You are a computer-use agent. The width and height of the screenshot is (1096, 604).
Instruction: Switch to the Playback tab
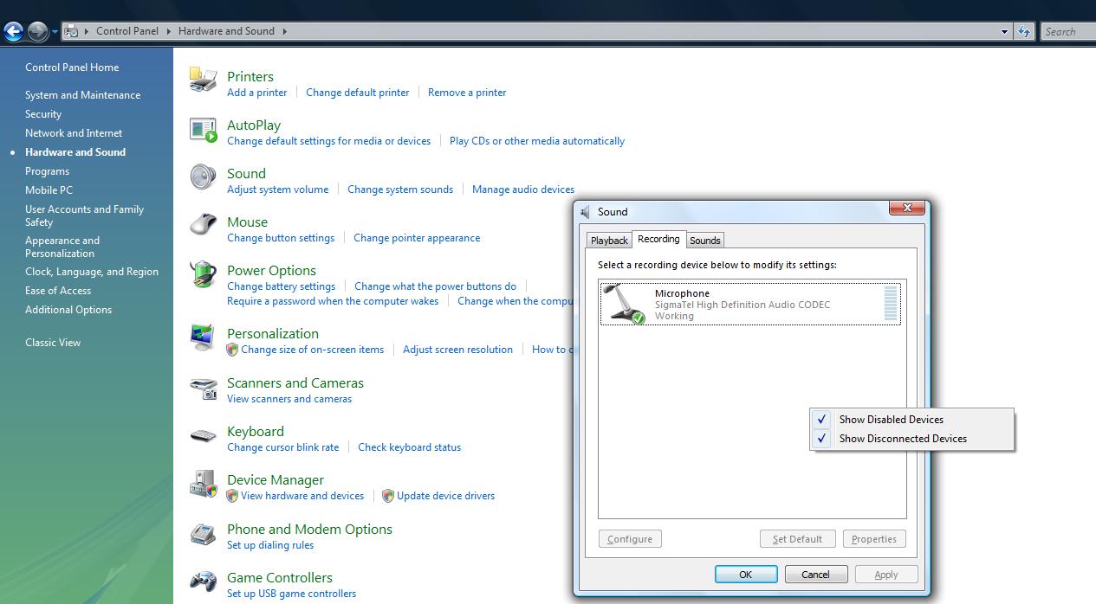609,241
